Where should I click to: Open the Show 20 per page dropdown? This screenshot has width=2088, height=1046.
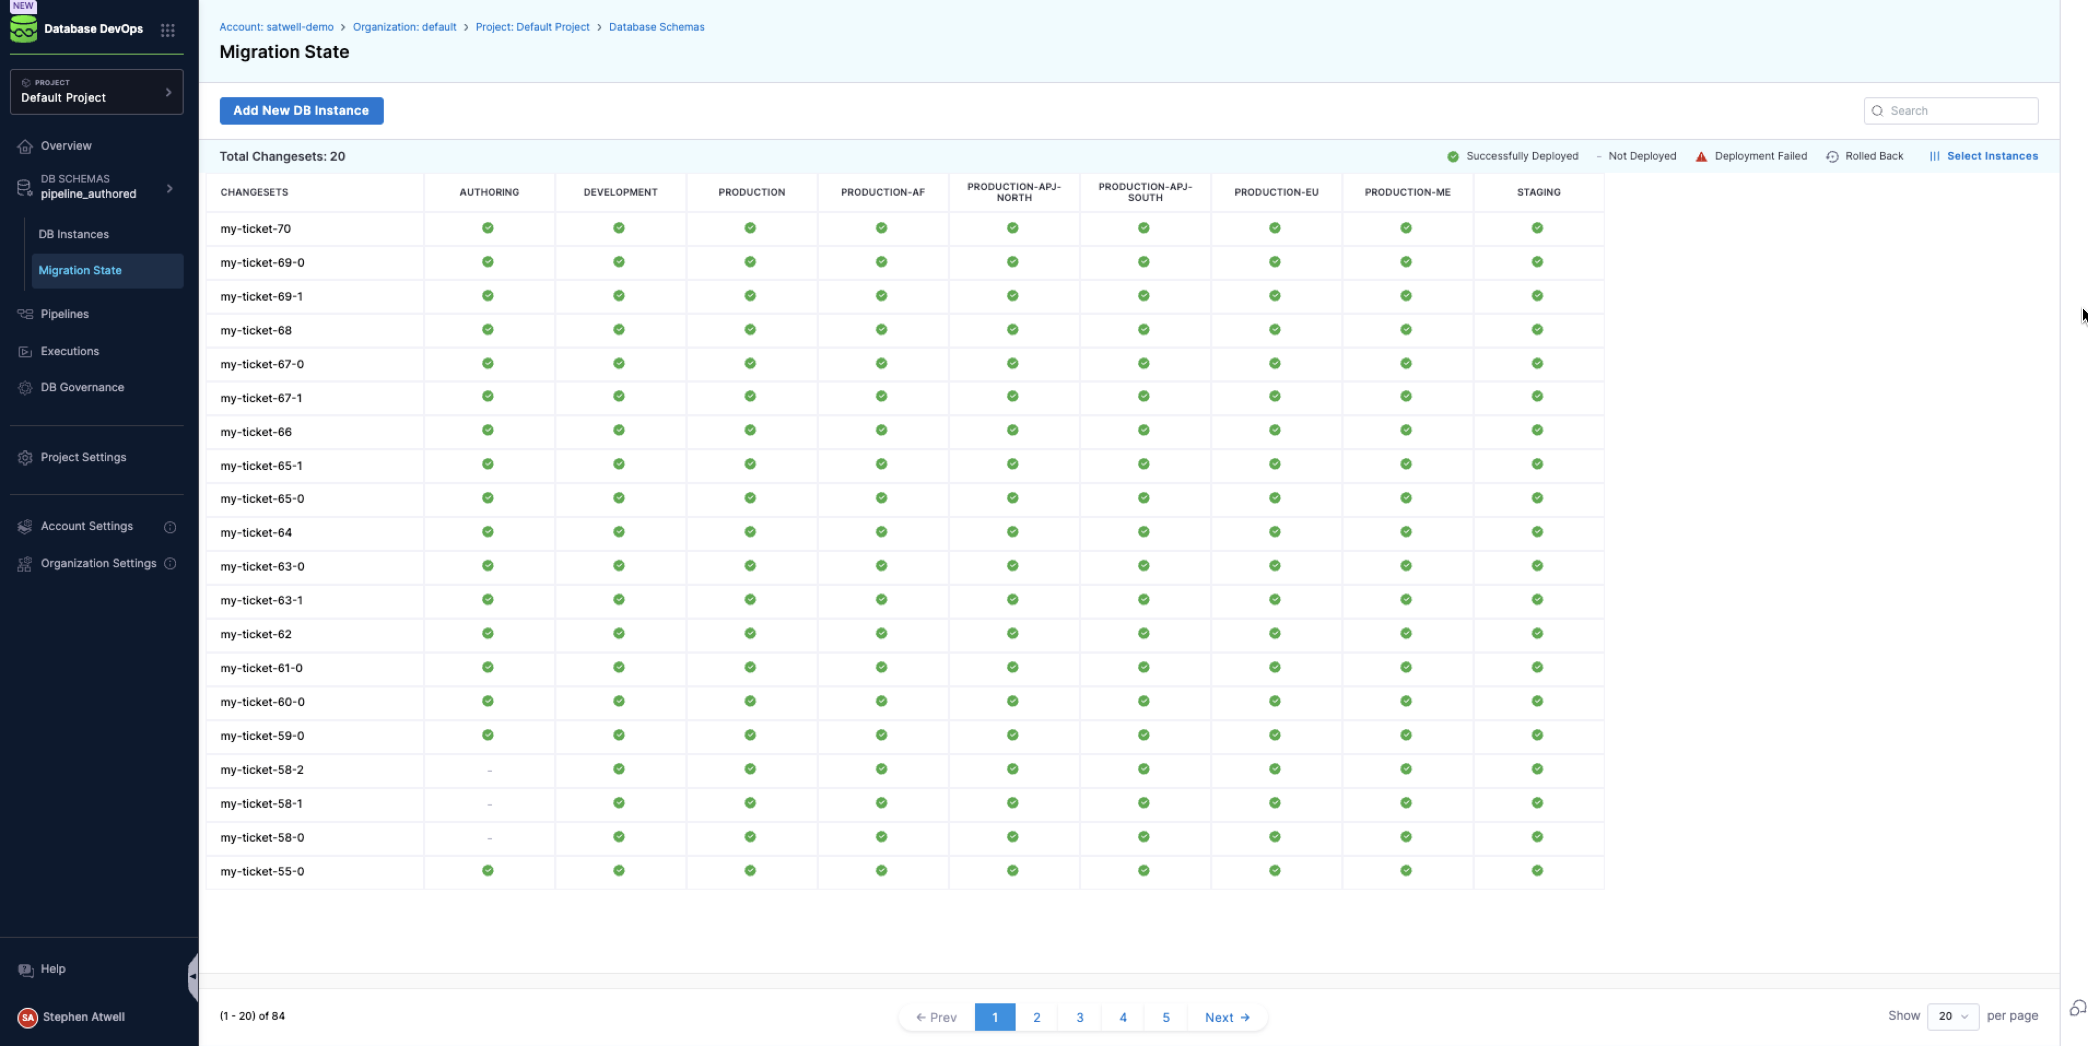[x=1952, y=1016]
